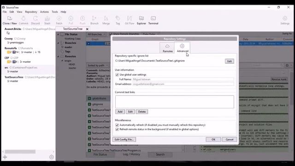295x166 pixels.
Task: Collapse the origin remote node
Action: click(62, 60)
